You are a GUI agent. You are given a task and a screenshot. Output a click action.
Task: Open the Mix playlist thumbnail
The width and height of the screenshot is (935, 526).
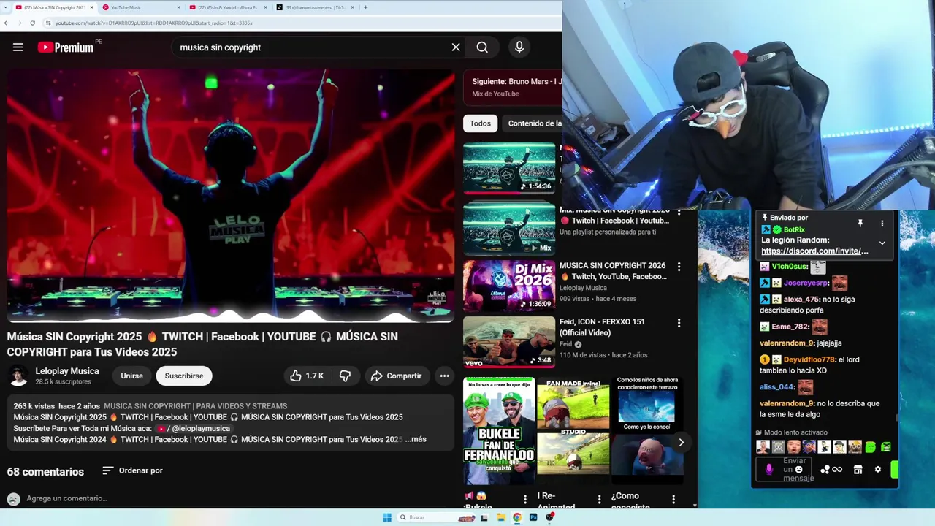coord(509,228)
